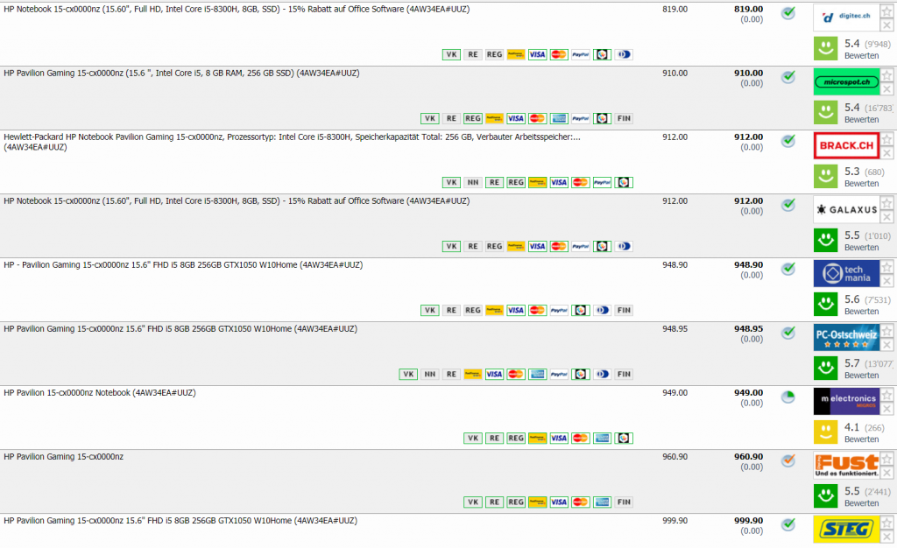Click the PayPal icon in microspot.ch row

click(581, 118)
